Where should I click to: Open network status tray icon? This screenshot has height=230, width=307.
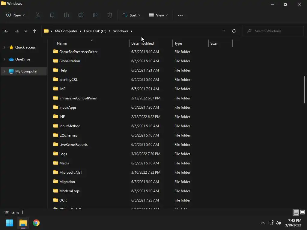(271, 223)
